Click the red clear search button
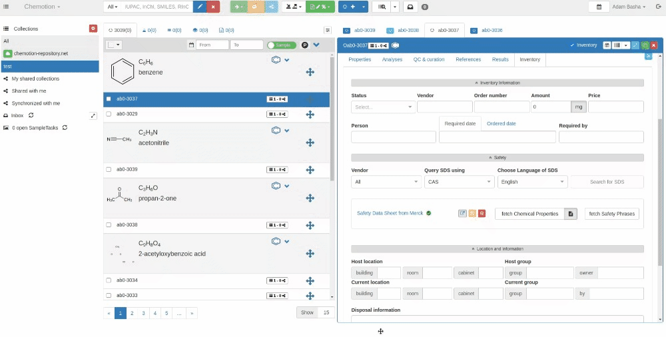The width and height of the screenshot is (666, 337). point(212,7)
